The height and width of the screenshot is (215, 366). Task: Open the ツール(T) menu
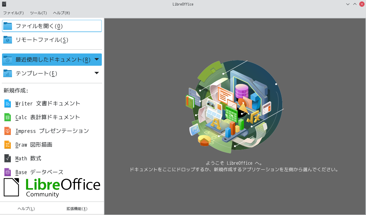(38, 13)
